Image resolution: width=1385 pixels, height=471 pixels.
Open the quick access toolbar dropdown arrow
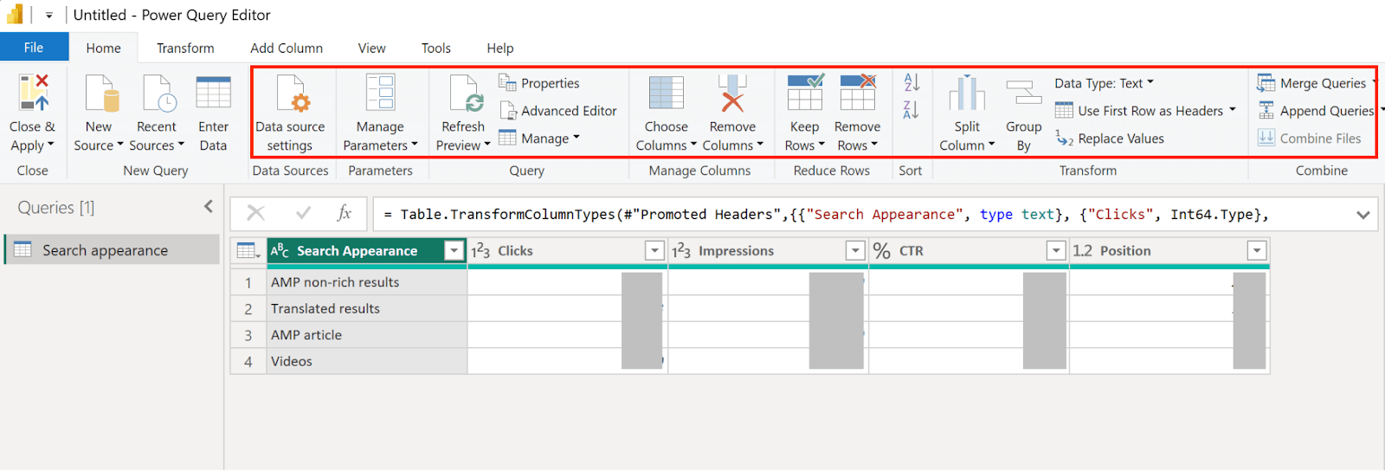[49, 16]
